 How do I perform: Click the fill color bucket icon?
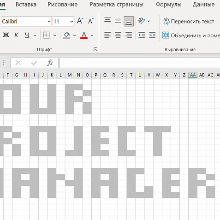pos(67,35)
